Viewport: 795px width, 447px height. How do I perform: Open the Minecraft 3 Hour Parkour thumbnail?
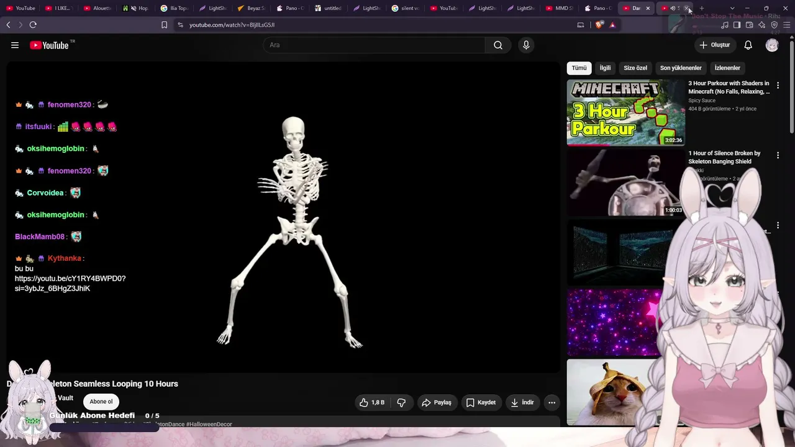tap(625, 112)
